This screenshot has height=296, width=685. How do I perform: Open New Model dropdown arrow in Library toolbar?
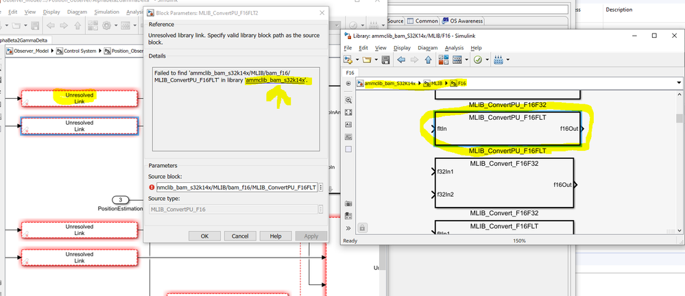click(x=357, y=60)
